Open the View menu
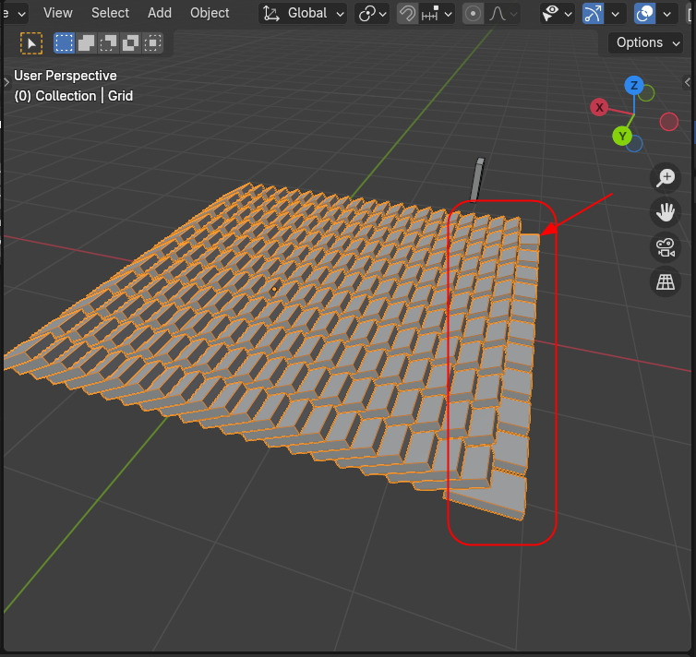 [58, 13]
